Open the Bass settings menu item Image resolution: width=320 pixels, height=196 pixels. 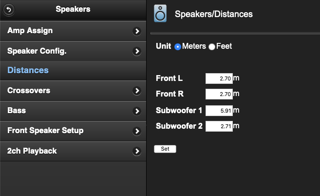17,111
